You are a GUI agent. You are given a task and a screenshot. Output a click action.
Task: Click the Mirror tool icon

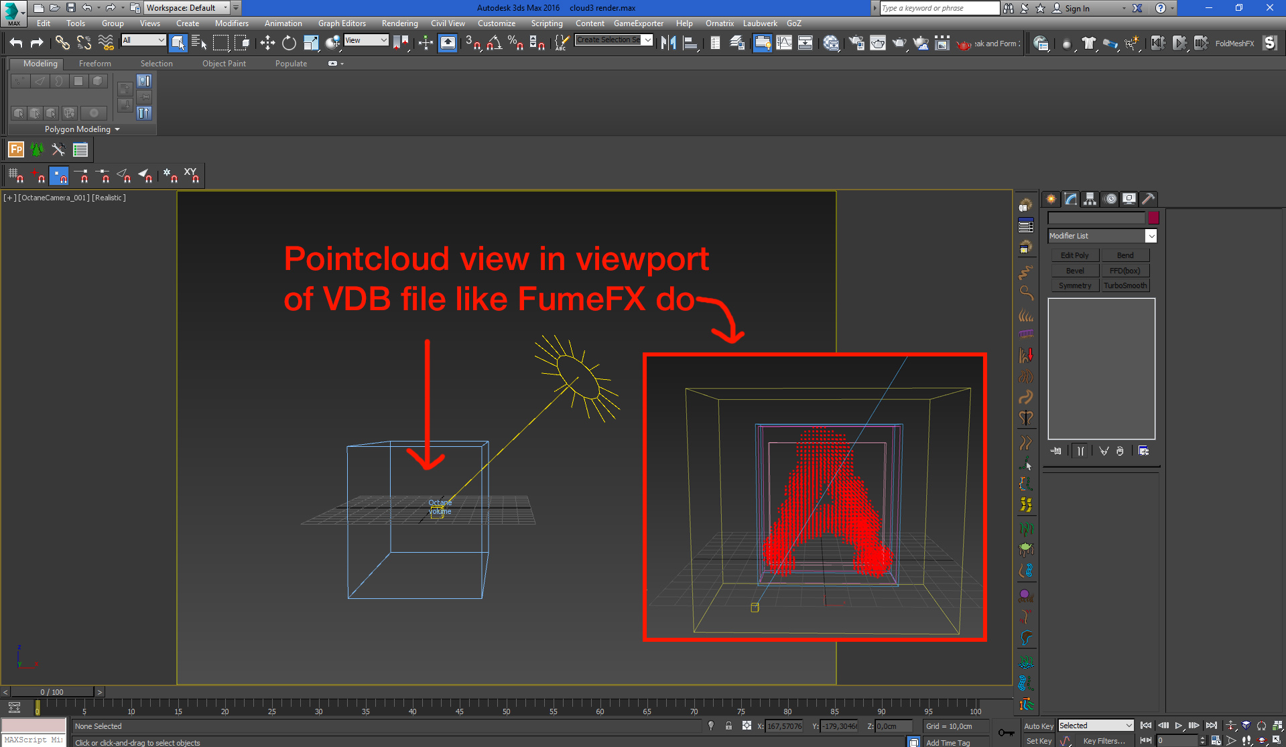click(668, 44)
